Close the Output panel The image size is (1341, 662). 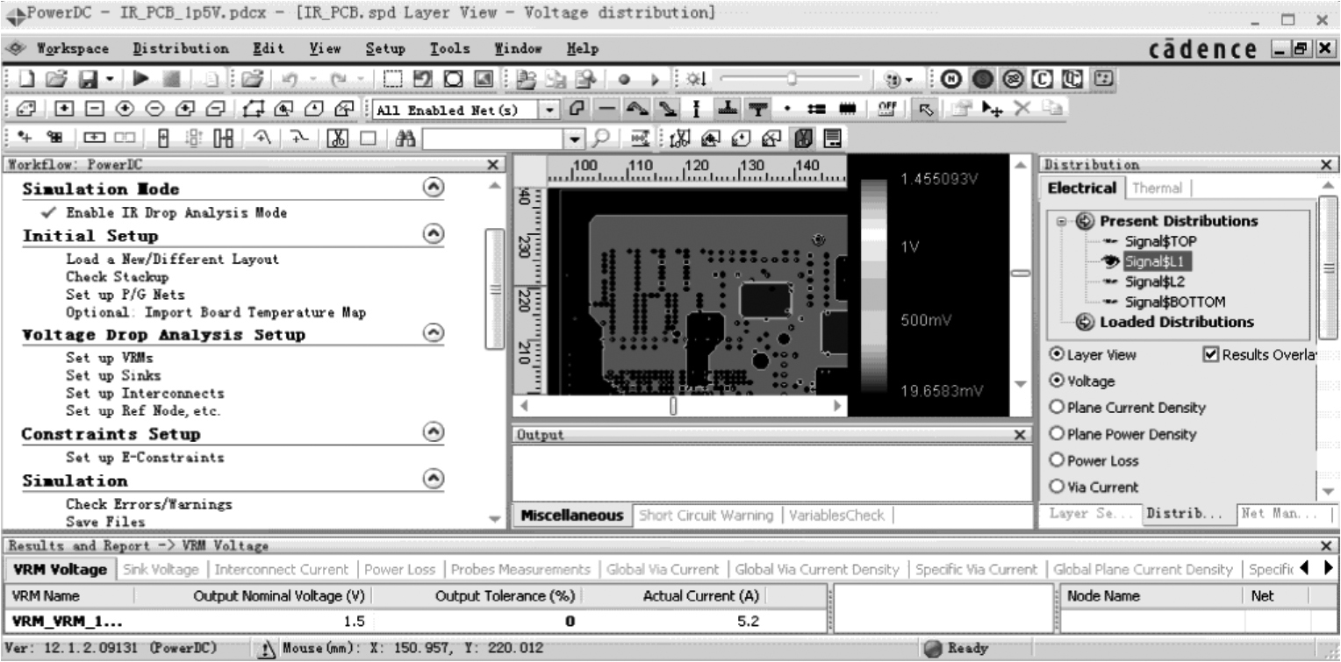click(1021, 435)
